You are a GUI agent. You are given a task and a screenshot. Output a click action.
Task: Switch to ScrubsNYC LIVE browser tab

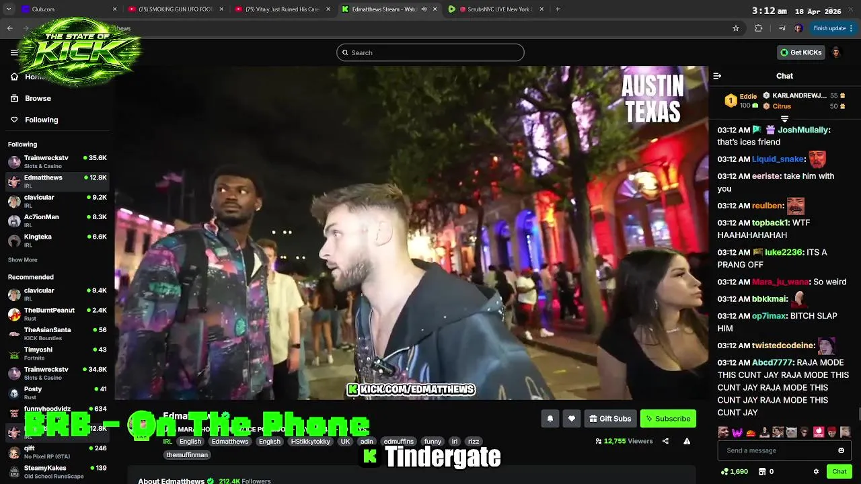[496, 9]
